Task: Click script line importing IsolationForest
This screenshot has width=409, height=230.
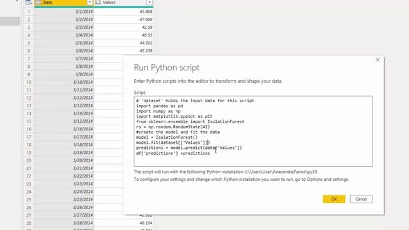Action: point(190,122)
